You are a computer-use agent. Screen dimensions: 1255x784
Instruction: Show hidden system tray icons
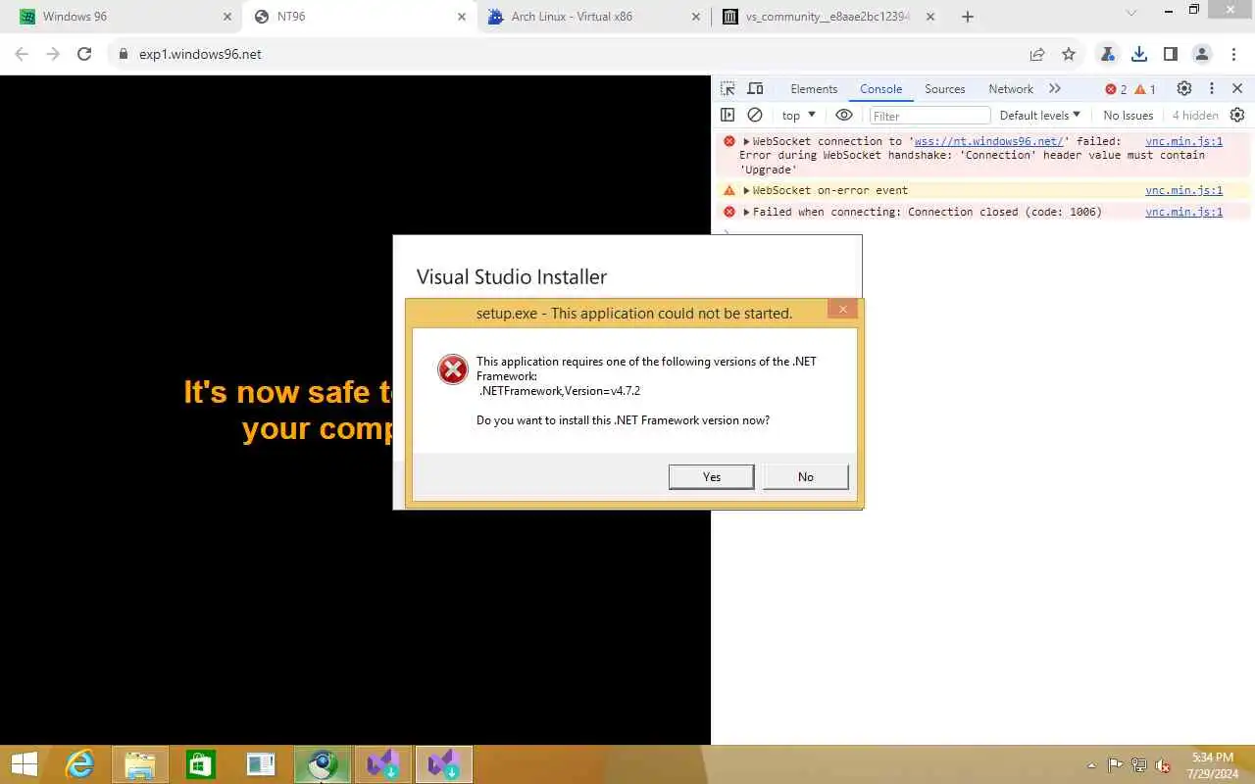[x=1091, y=765]
